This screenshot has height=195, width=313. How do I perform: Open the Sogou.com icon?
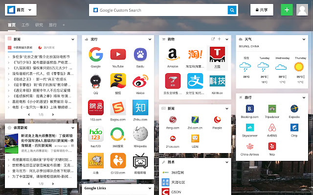pos(118,107)
